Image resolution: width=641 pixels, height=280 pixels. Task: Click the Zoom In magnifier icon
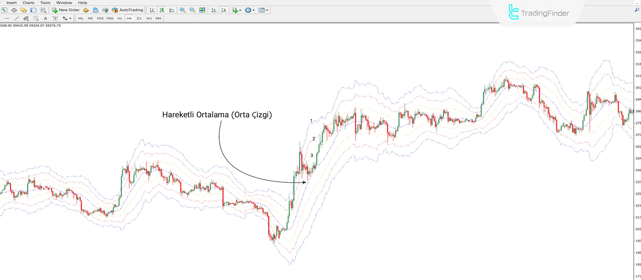pos(182,10)
